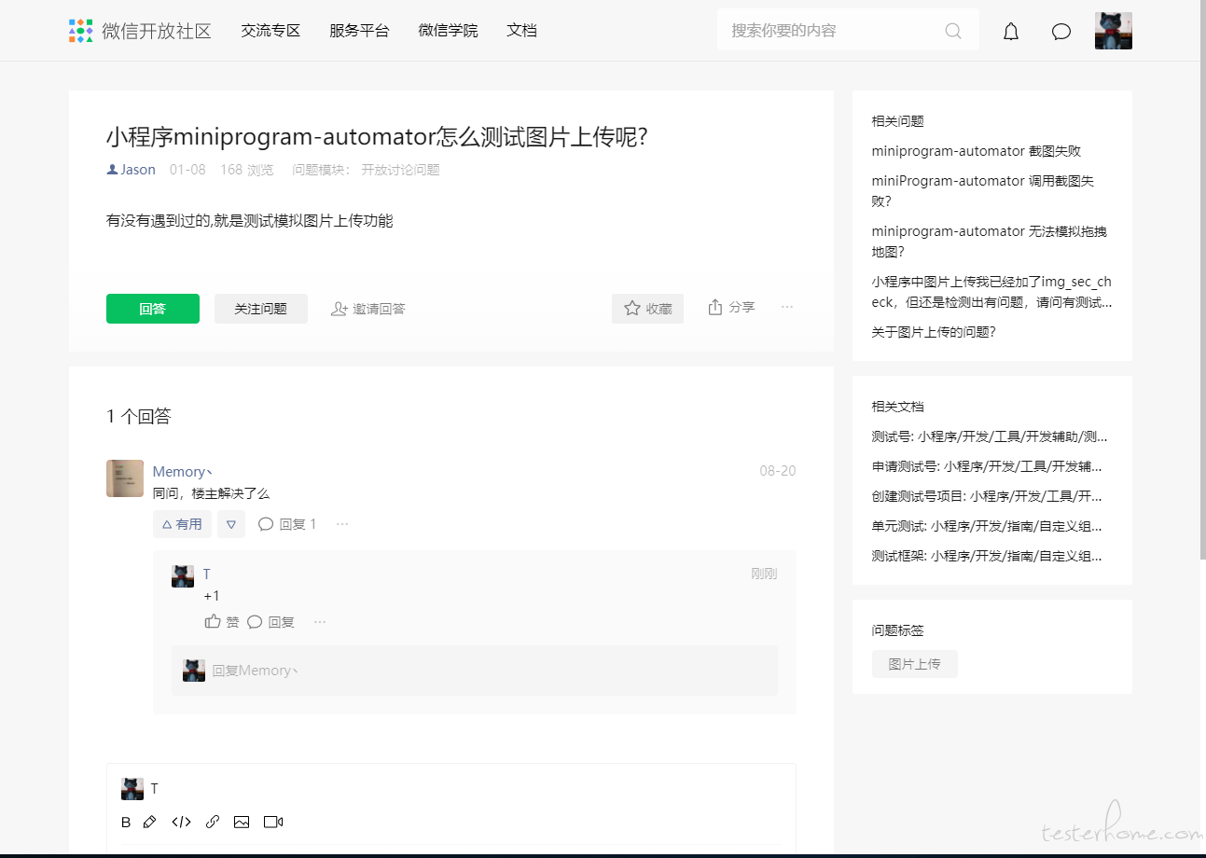Screen dimensions: 1206x858
Task: Open more options on Memory's answer
Action: coord(342,524)
